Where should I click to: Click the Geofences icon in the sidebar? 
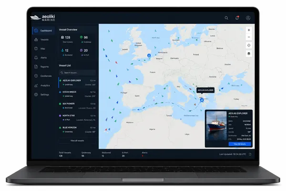click(36, 76)
